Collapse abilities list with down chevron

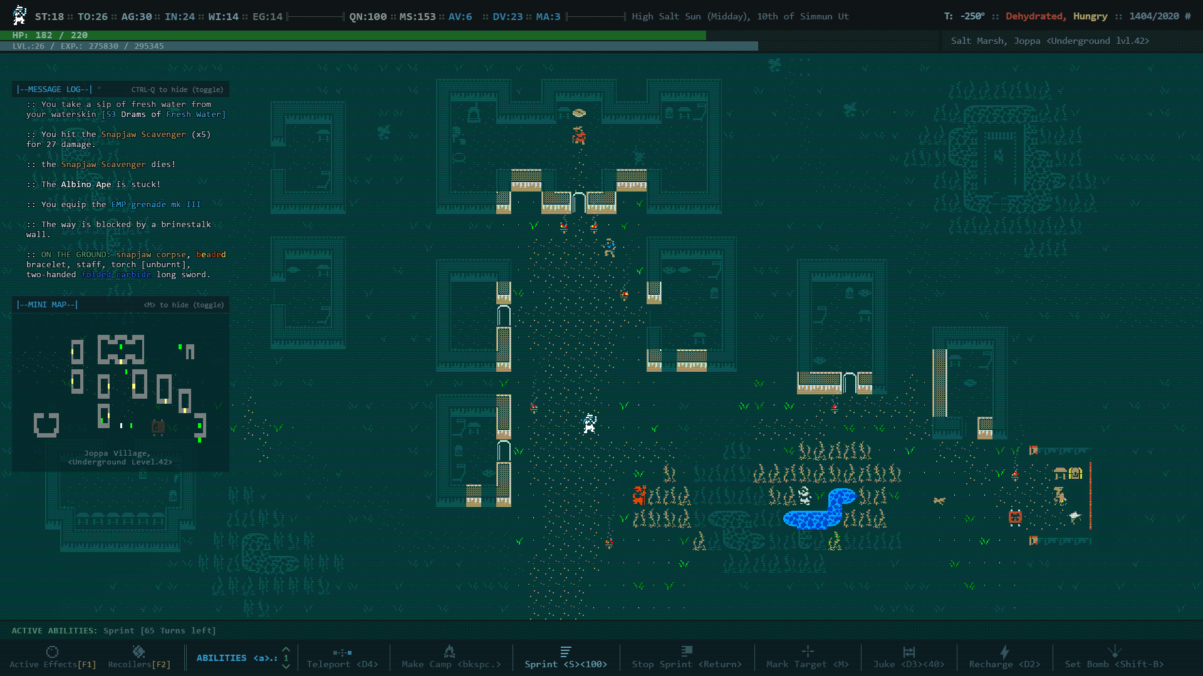tap(285, 666)
